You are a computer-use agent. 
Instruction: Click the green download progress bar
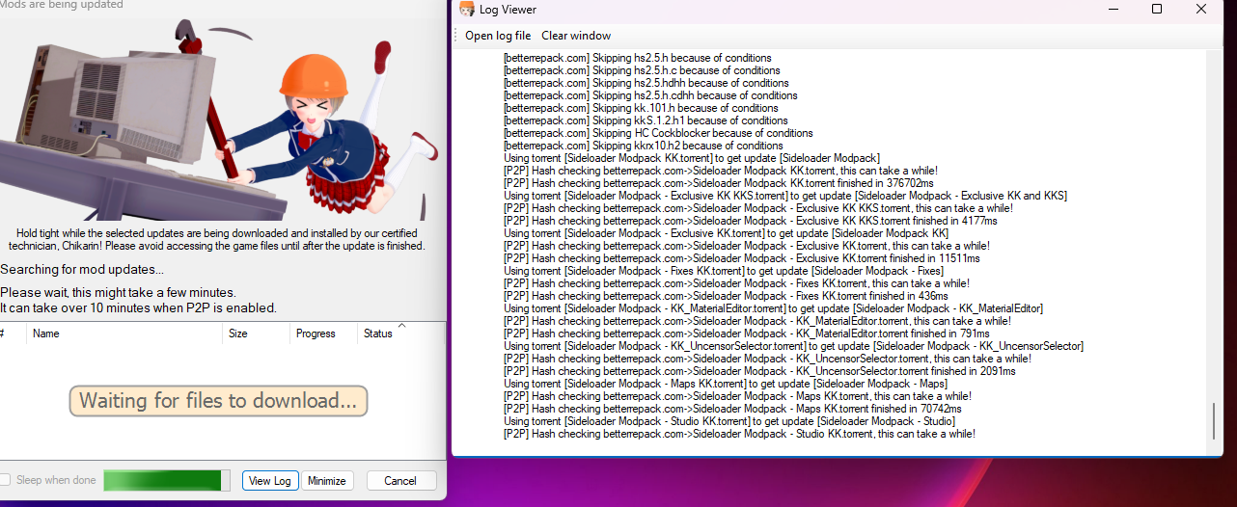coord(167,480)
